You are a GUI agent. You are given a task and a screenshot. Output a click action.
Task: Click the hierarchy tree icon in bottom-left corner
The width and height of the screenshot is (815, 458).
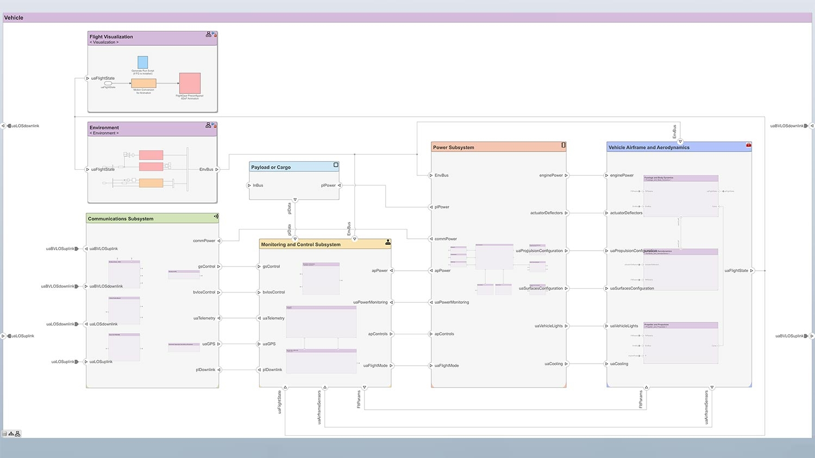click(11, 434)
